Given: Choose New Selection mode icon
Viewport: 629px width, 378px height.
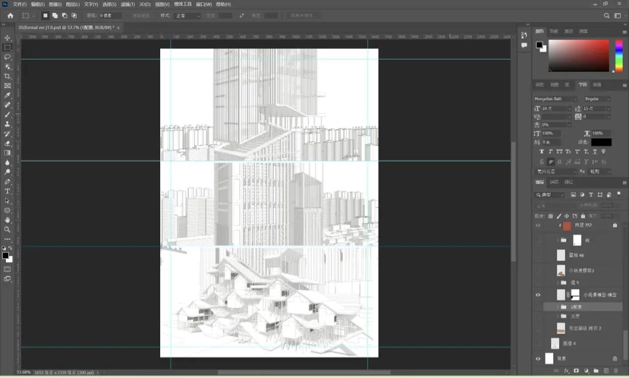Looking at the screenshot, I should point(45,16).
